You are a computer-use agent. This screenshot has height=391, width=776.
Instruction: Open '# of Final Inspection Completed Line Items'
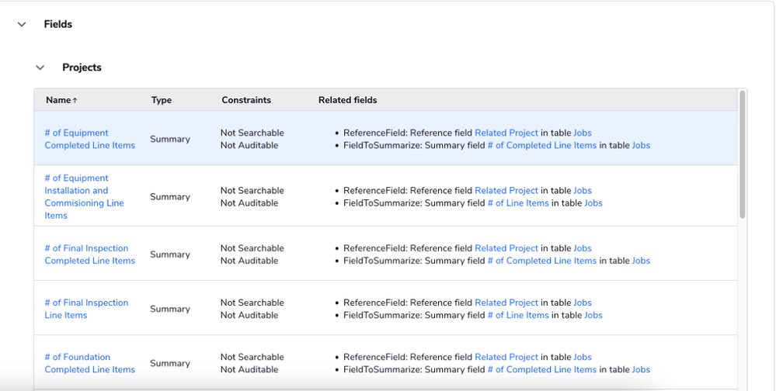89,254
